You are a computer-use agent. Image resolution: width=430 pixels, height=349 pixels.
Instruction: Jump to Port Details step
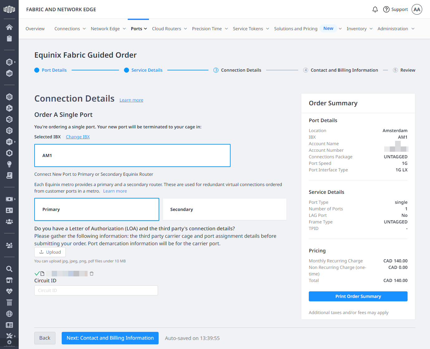50,70
